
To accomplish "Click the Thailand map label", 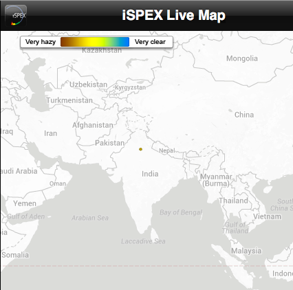I will pyautogui.click(x=233, y=201).
